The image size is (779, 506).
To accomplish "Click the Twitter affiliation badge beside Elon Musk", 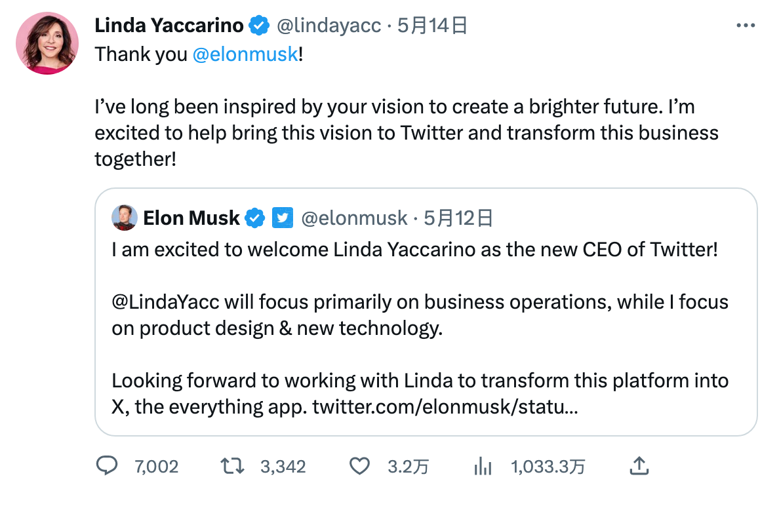I will click(x=283, y=218).
